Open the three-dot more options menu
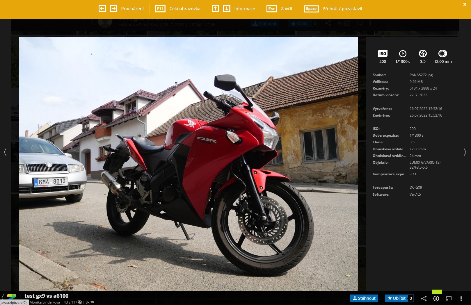Image resolution: width=471 pixels, height=305 pixels. (x=461, y=299)
